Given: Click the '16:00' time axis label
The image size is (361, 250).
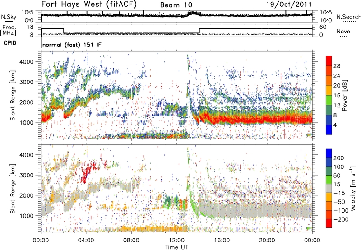Looking at the screenshot, I should tap(222, 241).
